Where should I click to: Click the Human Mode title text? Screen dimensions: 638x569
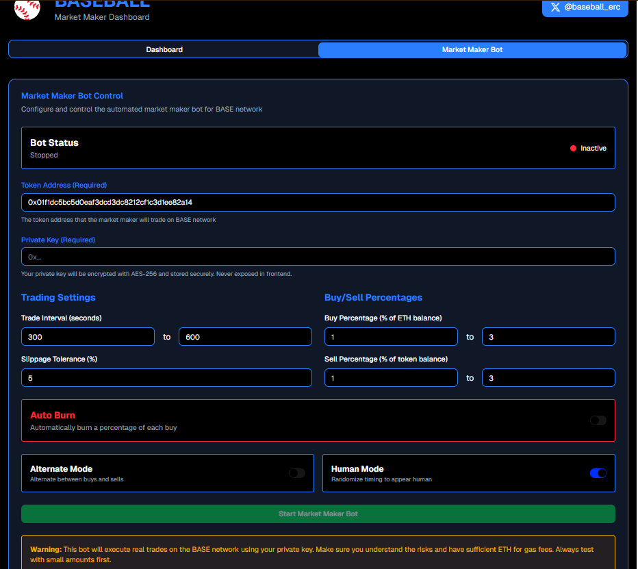[x=357, y=469]
